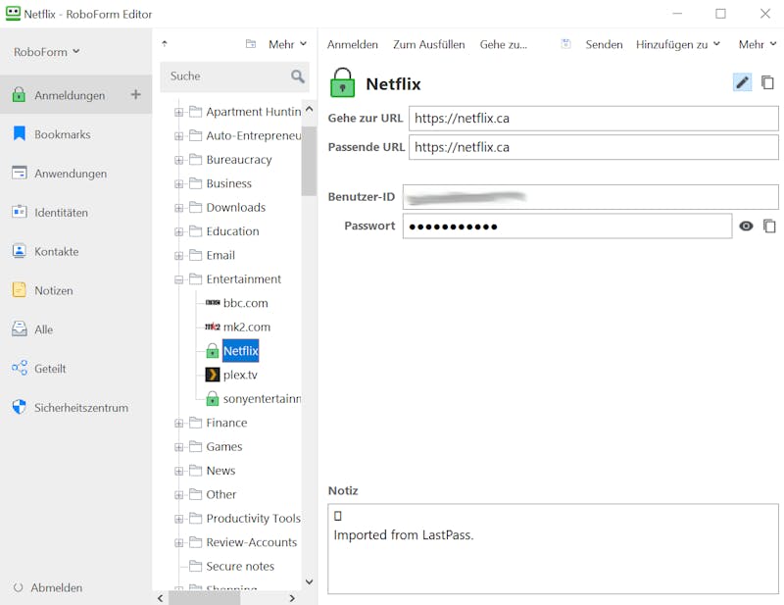Select the Games folder

[x=224, y=446]
